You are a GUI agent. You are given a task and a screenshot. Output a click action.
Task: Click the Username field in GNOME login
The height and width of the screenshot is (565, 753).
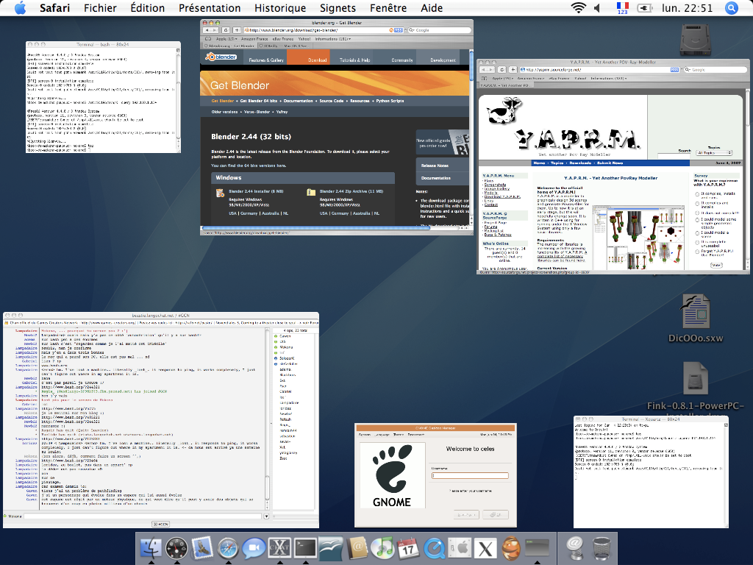[469, 475]
